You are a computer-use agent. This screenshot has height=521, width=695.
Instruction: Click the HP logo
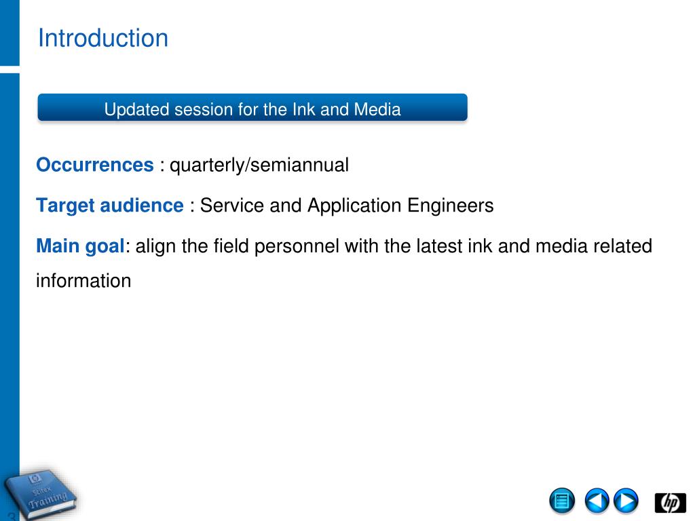[670, 503]
